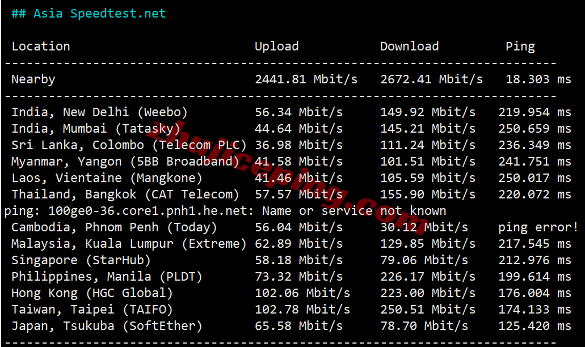Select 'Laos, Vientaine (Mangkone)' row label
Image resolution: width=585 pixels, height=347 pixels.
(x=107, y=178)
